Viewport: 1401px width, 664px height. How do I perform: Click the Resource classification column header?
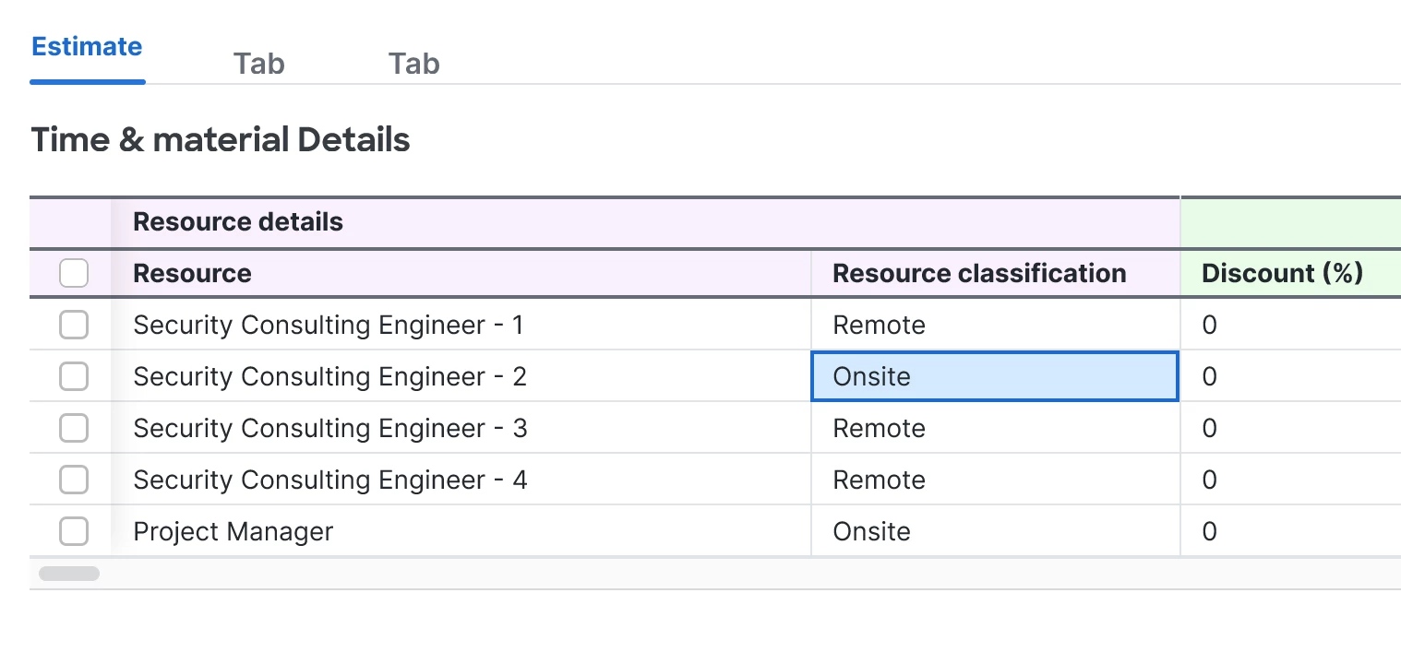click(979, 273)
